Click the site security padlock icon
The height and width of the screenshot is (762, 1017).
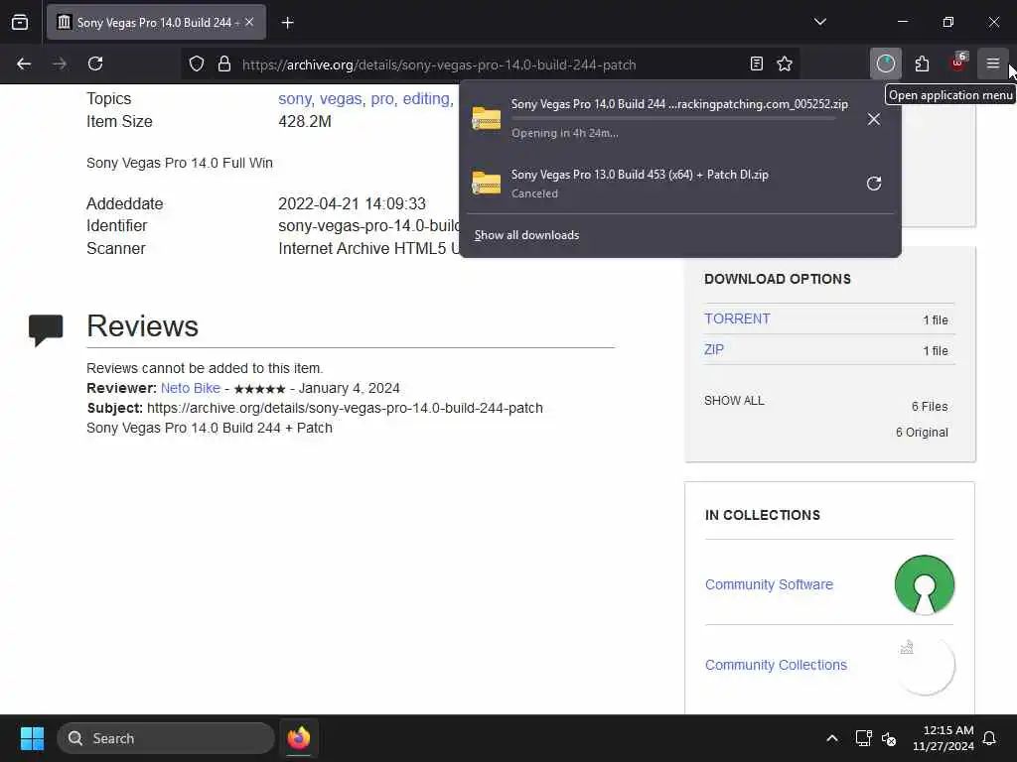[224, 64]
